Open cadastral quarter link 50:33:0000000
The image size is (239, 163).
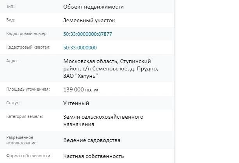(x=80, y=48)
